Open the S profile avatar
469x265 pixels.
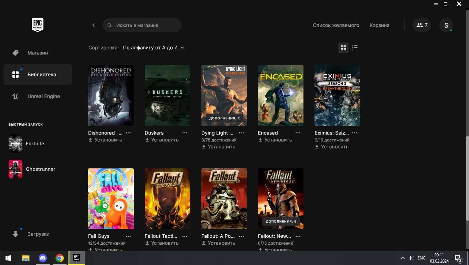(446, 25)
